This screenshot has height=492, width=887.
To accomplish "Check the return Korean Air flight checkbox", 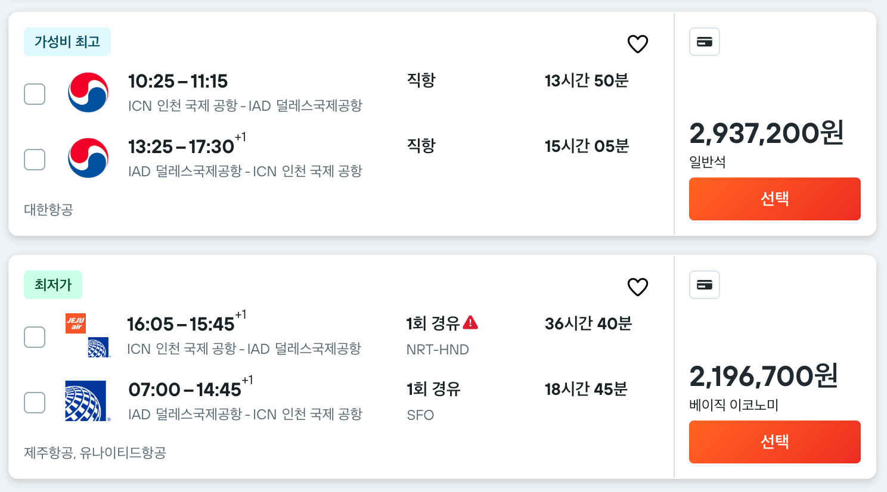I will pyautogui.click(x=35, y=159).
